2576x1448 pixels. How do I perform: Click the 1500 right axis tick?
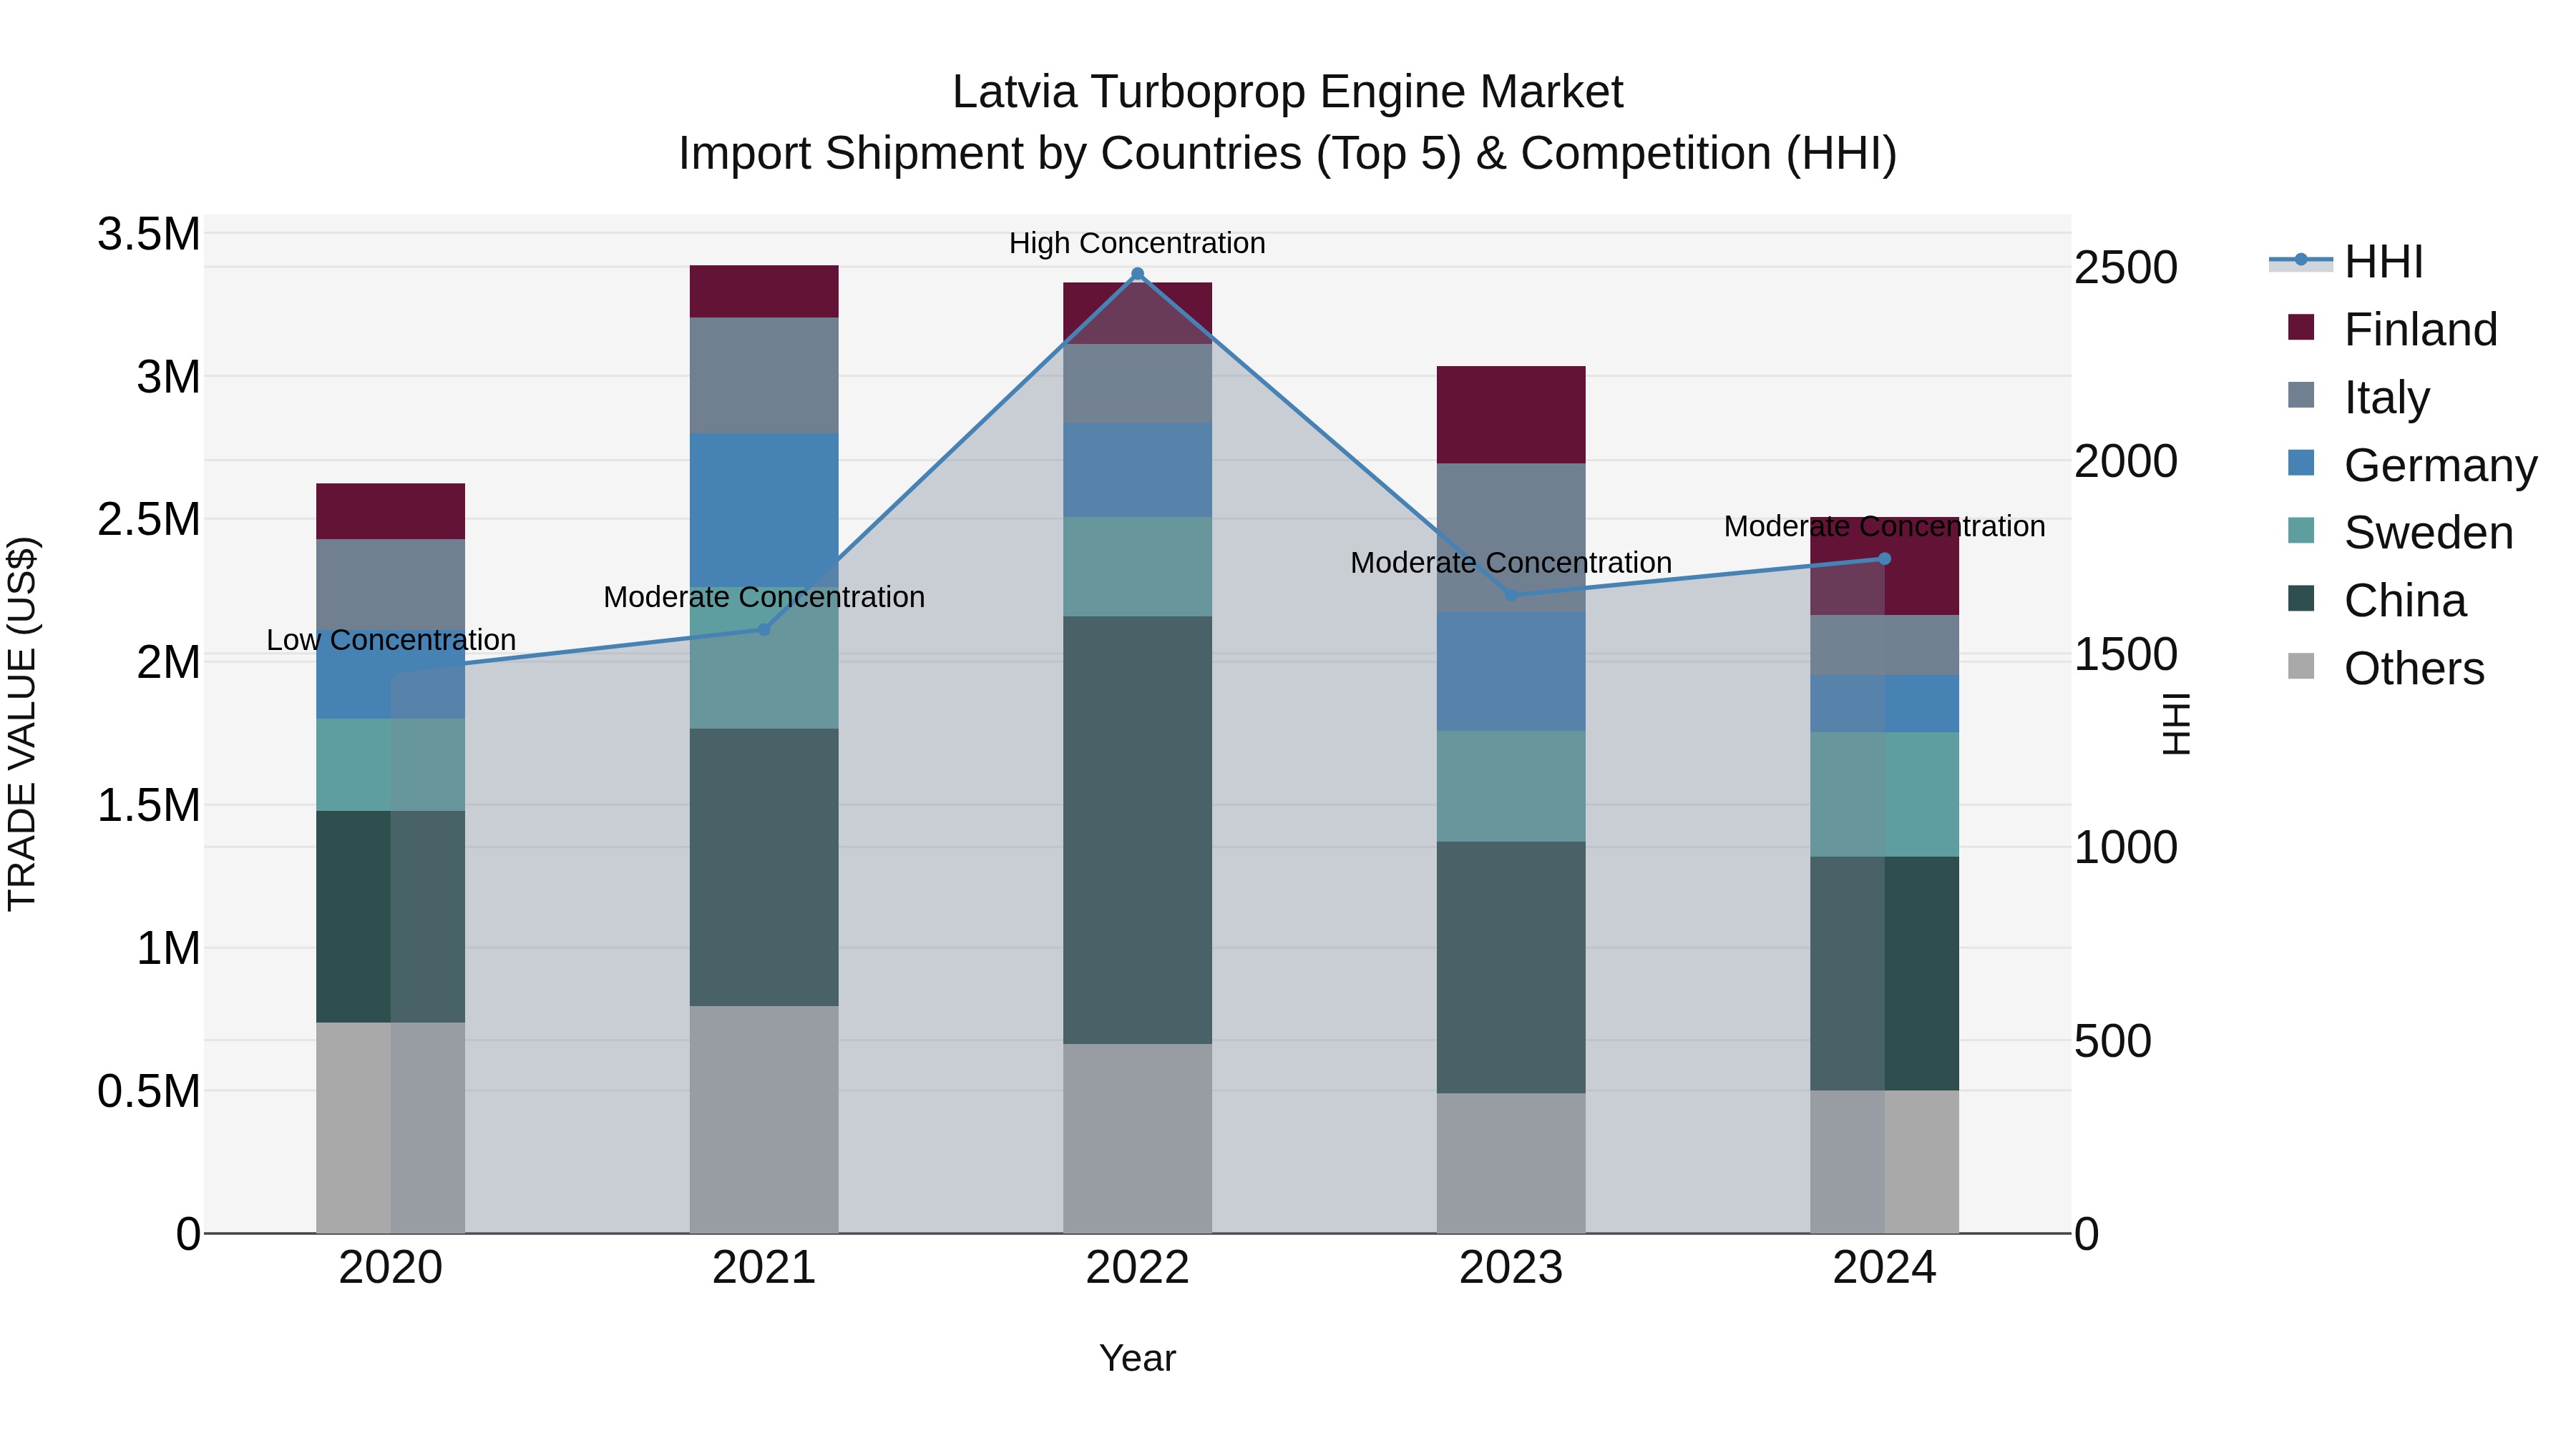2126,654
